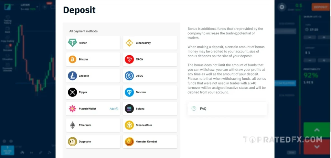The height and width of the screenshot is (158, 331).
Task: Choose BinancePay as the deposit method
Action: (150, 43)
